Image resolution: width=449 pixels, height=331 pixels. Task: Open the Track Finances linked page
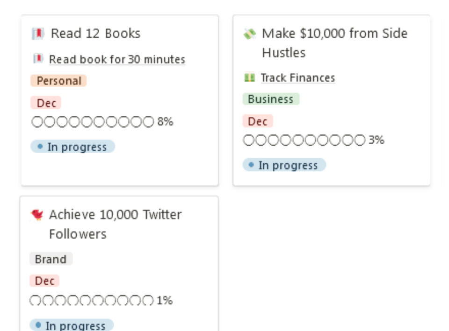point(298,78)
